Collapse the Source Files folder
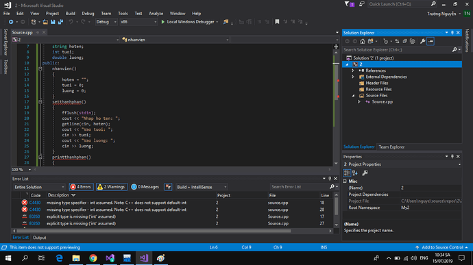The height and width of the screenshot is (265, 473). point(353,96)
